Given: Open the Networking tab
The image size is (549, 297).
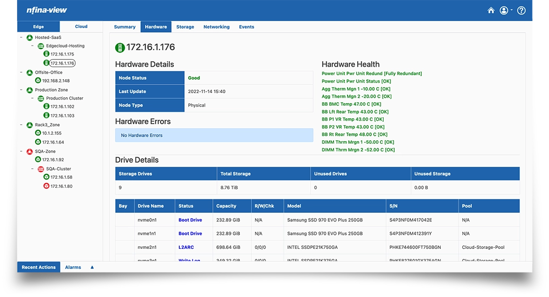Looking at the screenshot, I should pos(216,27).
